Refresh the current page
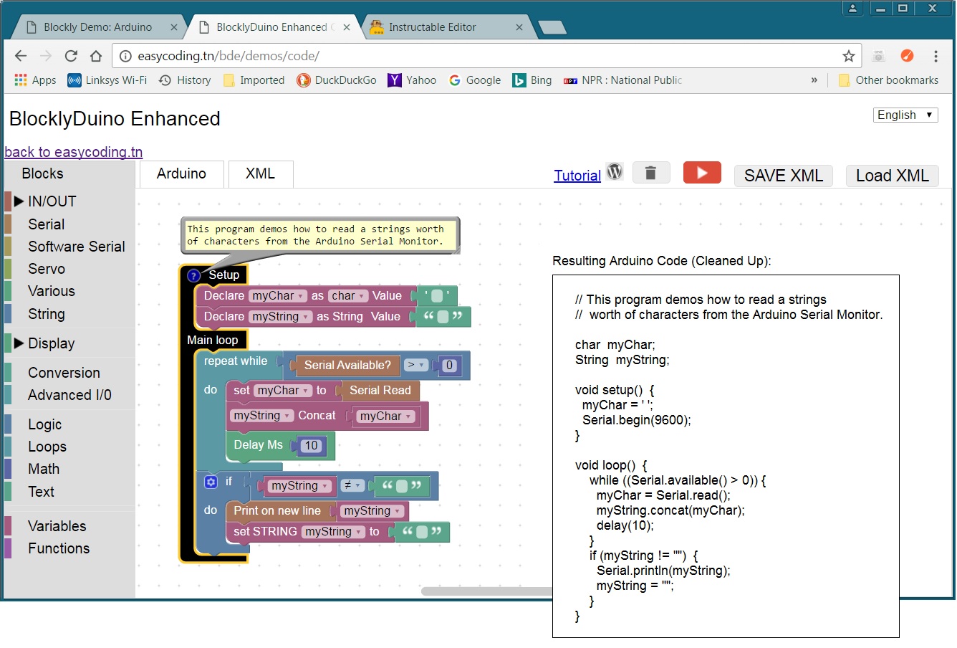The height and width of the screenshot is (648, 957). pos(70,55)
